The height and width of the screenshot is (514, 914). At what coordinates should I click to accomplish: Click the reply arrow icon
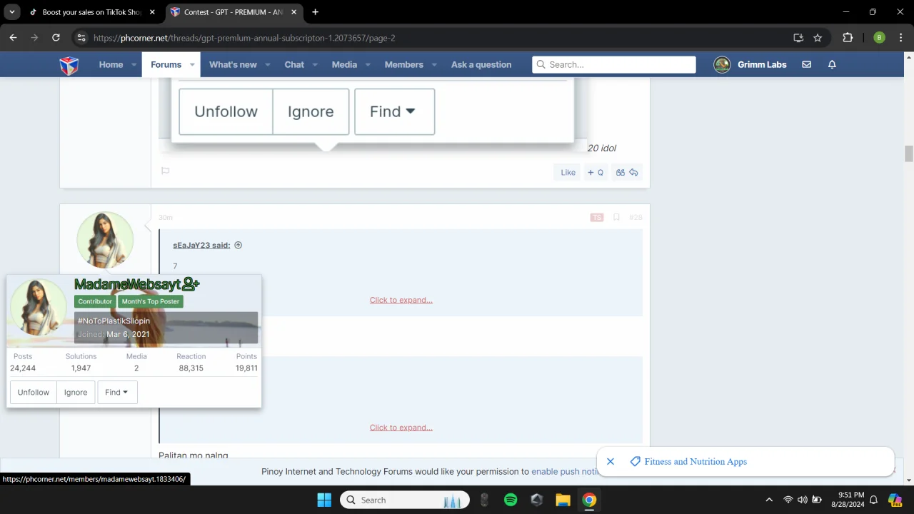[x=633, y=172]
